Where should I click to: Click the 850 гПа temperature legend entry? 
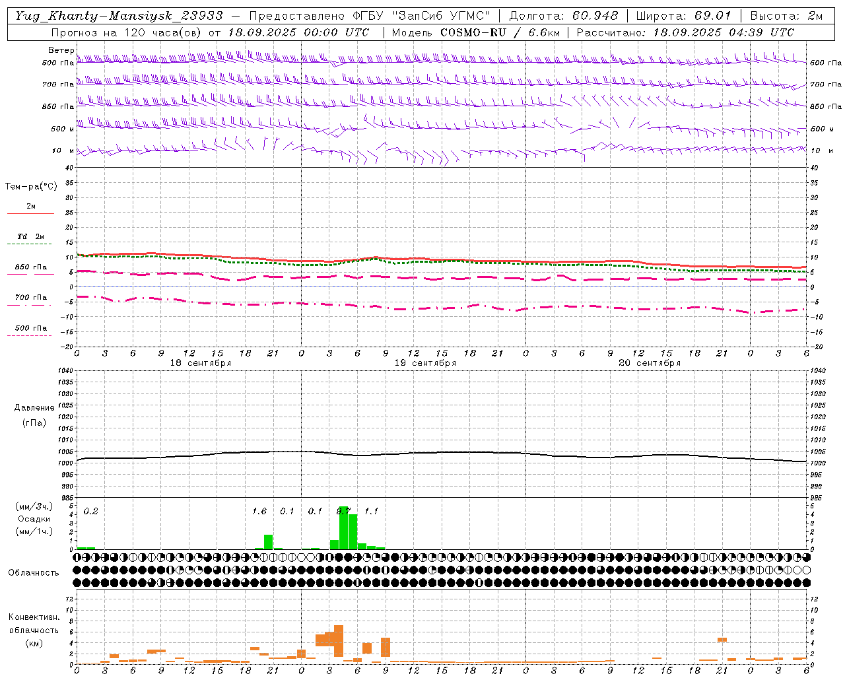[31, 267]
